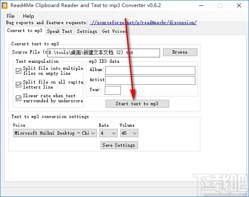Toggle Split file into multiple files checkbox
The width and height of the screenshot is (249, 197).
[x=18, y=71]
